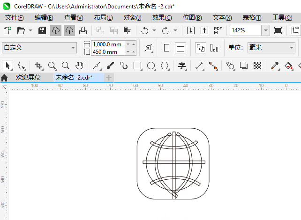
Task: Add a new document tab with plus button
Action: [x=109, y=78]
